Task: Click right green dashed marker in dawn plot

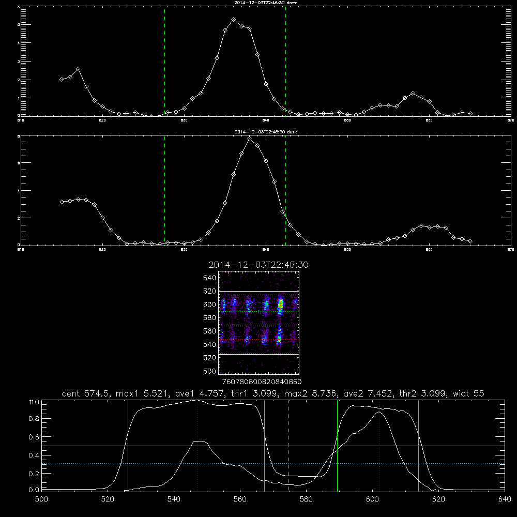Action: pyautogui.click(x=285, y=61)
